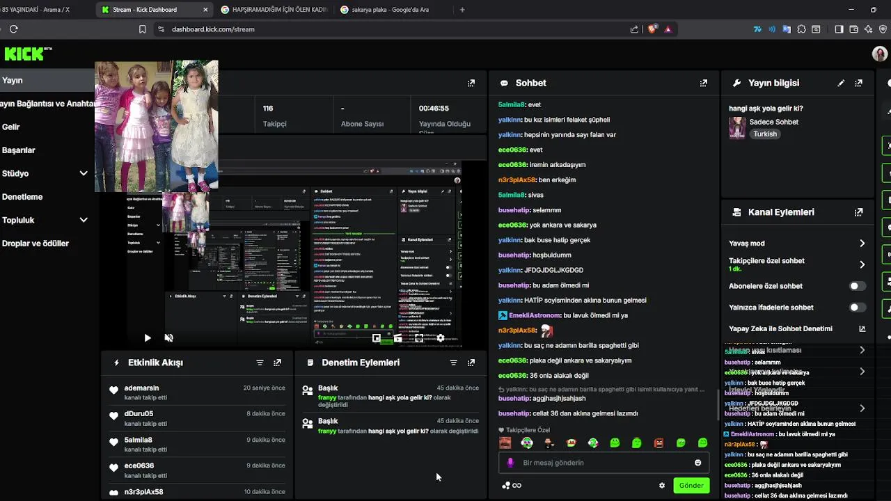Screen dimensions: 891x501
Task: Click the 00:46:55 stream duration
Action: pos(434,109)
